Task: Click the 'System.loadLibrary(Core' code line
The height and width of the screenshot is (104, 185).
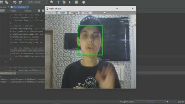Action: (27, 42)
